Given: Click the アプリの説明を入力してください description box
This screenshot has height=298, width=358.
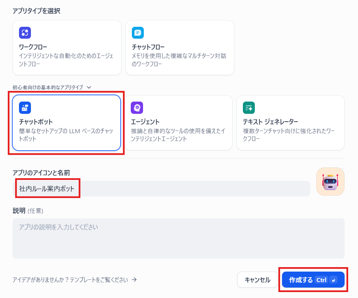Looking at the screenshot, I should tap(178, 238).
